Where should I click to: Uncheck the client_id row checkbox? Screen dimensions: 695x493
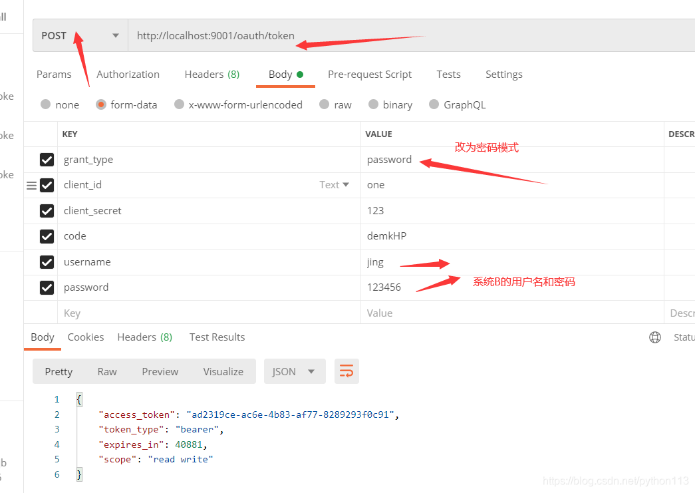point(47,186)
